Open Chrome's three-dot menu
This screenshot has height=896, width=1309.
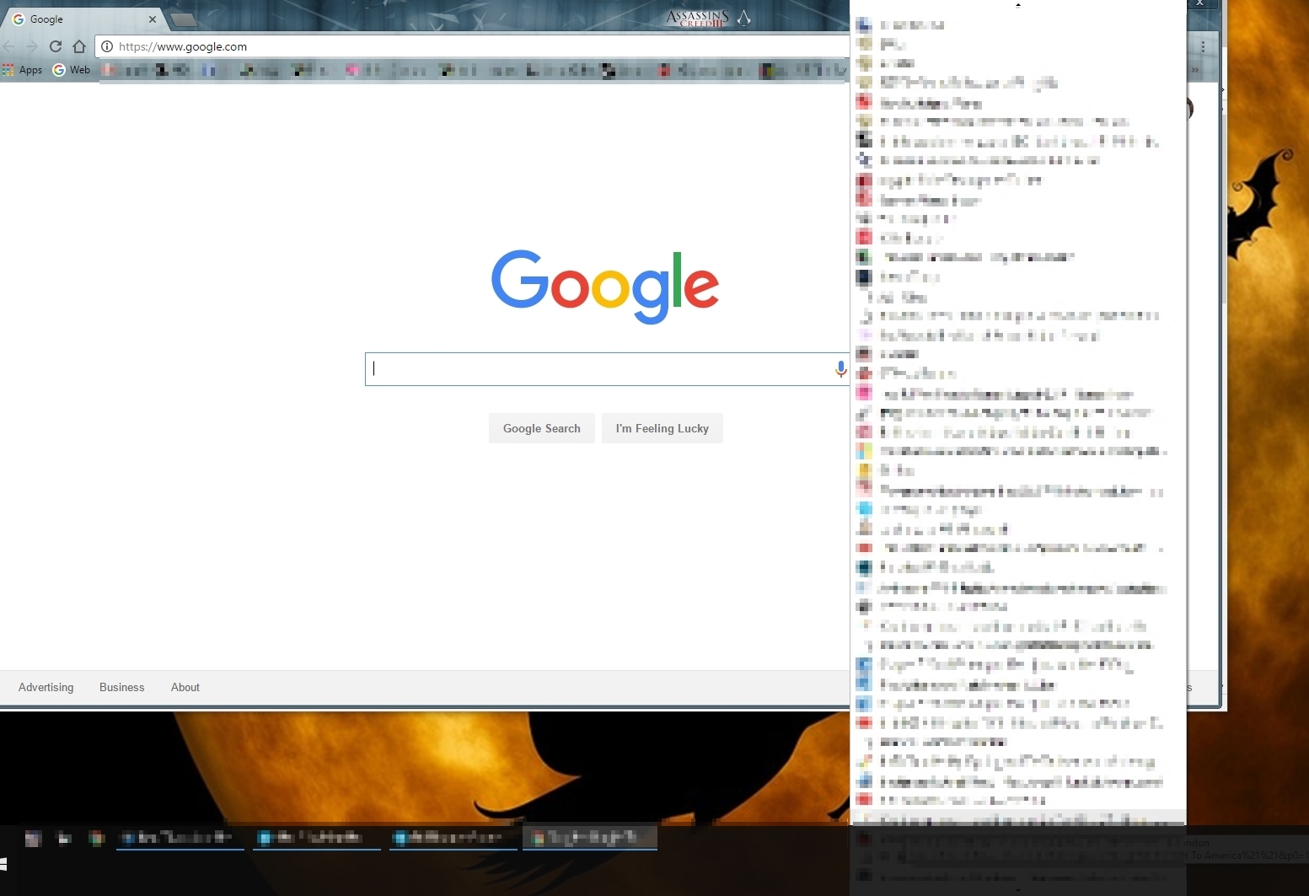[1203, 46]
